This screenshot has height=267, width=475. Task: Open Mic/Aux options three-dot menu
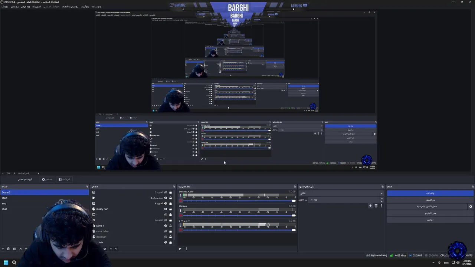[181, 211]
